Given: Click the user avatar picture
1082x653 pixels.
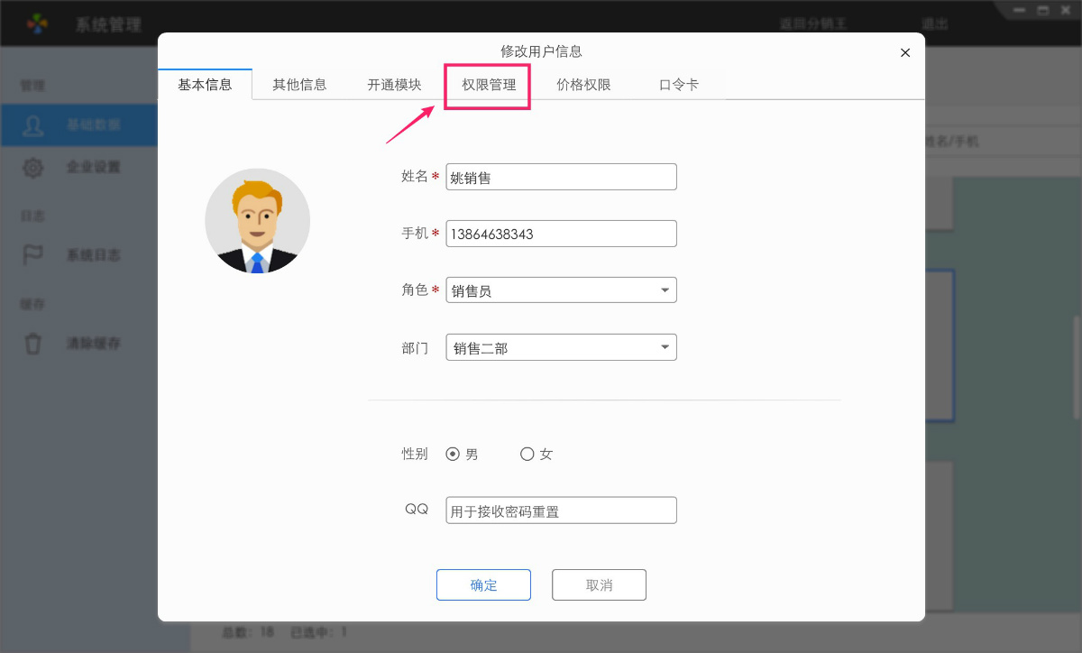Looking at the screenshot, I should pos(257,221).
